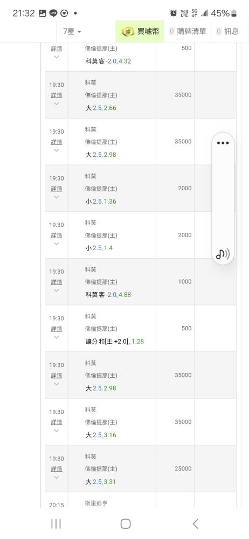Tap the gallery notification icon in status bar
The width and height of the screenshot is (249, 539).
[42, 13]
